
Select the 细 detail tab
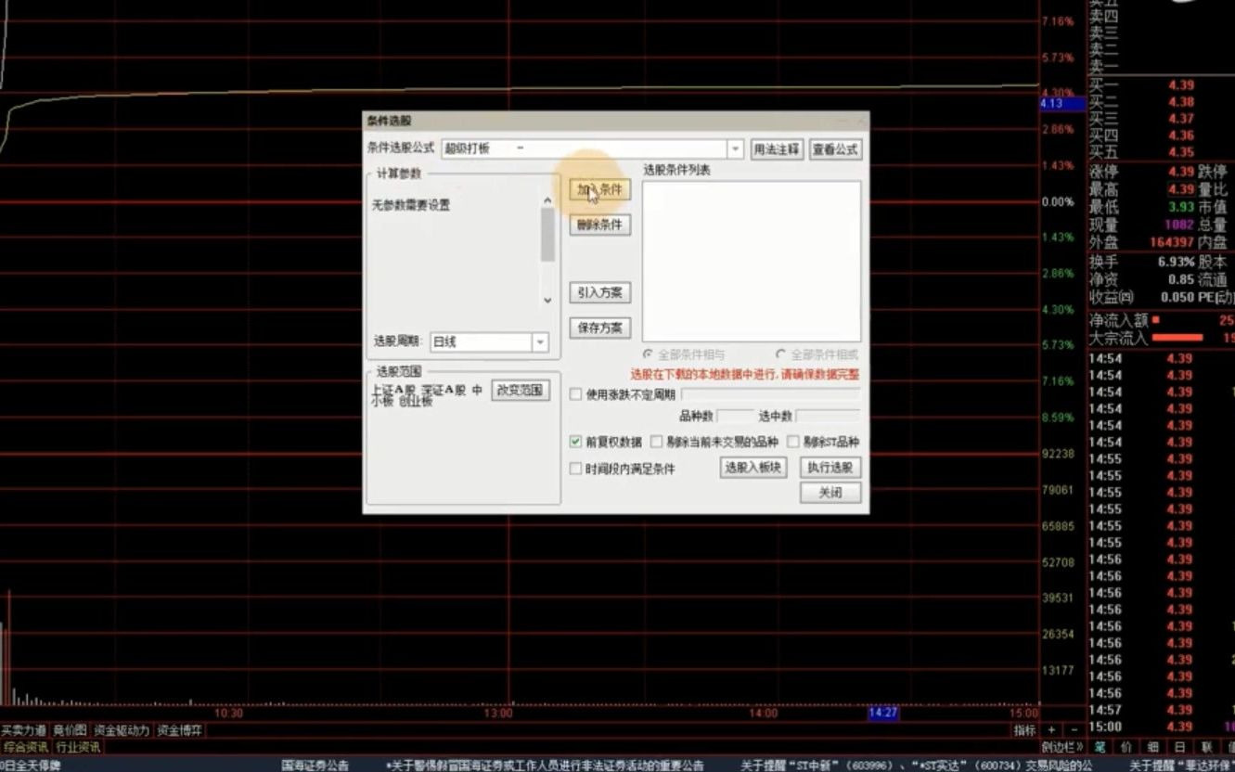pos(1153,746)
